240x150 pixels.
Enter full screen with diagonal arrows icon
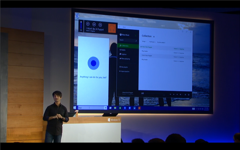(187, 32)
